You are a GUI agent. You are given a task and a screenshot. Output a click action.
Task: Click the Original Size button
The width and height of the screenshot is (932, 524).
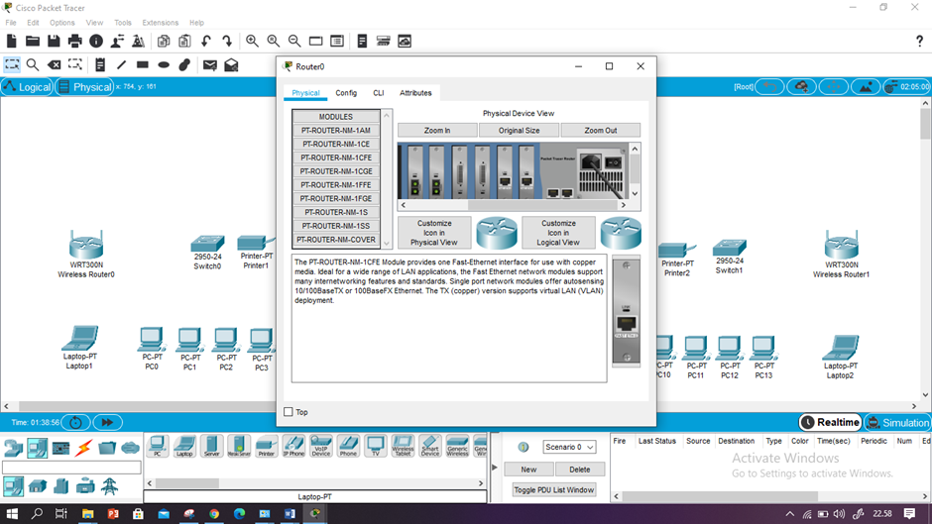[x=519, y=130]
